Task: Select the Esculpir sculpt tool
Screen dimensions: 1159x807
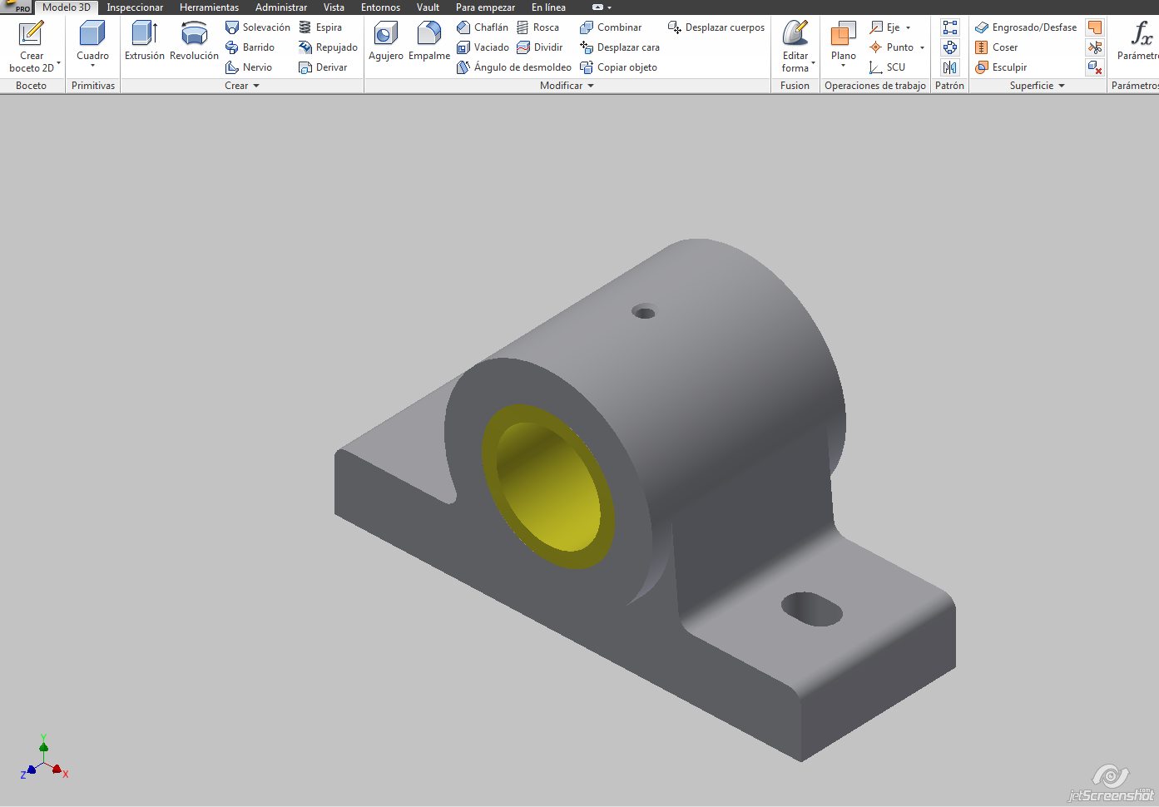Action: coord(1001,67)
